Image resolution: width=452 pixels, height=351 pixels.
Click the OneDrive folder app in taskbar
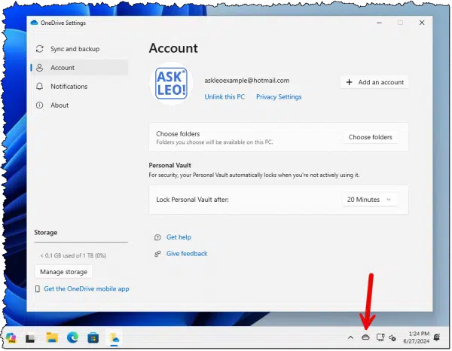coord(115,337)
